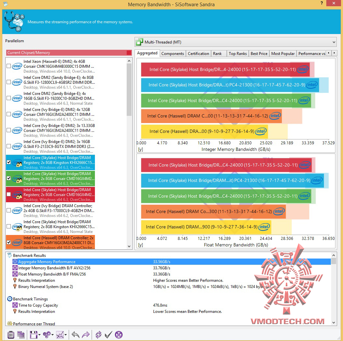The image size is (343, 341).
Task: Click the tab strip left arrow button
Action: [x=329, y=53]
